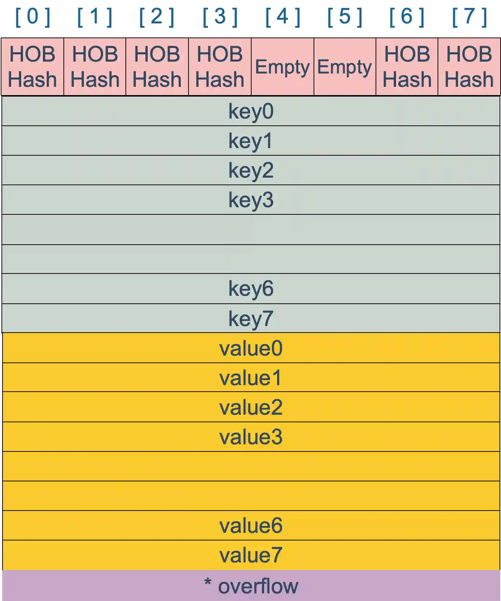The image size is (501, 601).
Task: Click the Empty cell under index [4]
Action: (283, 67)
